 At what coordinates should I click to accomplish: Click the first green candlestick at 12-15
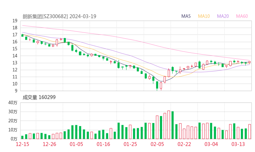coord(22,35)
